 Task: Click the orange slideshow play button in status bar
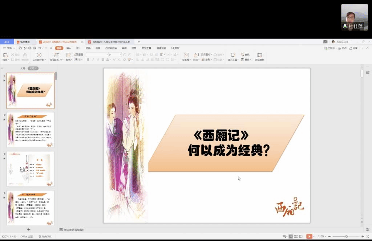point(309,236)
